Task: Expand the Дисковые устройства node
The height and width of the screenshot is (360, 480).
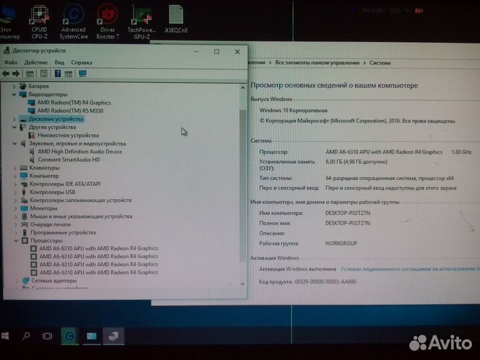Action: click(x=14, y=119)
